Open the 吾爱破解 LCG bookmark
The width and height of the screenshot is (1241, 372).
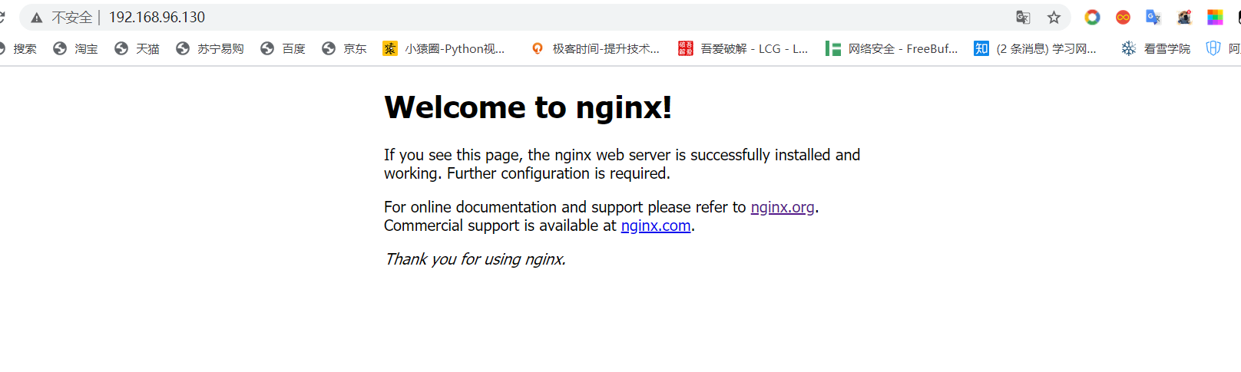point(743,48)
